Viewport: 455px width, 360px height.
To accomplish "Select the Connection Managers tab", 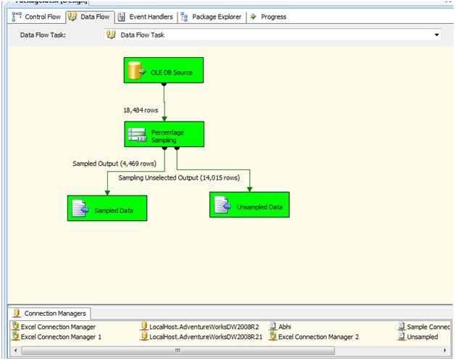I will (x=49, y=314).
